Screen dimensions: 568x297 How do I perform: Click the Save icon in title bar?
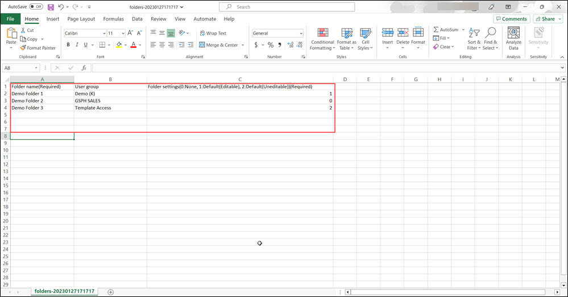coord(51,7)
